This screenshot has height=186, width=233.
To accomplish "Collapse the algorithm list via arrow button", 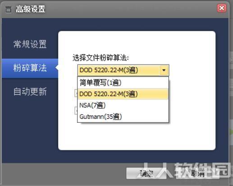I will 164,70.
